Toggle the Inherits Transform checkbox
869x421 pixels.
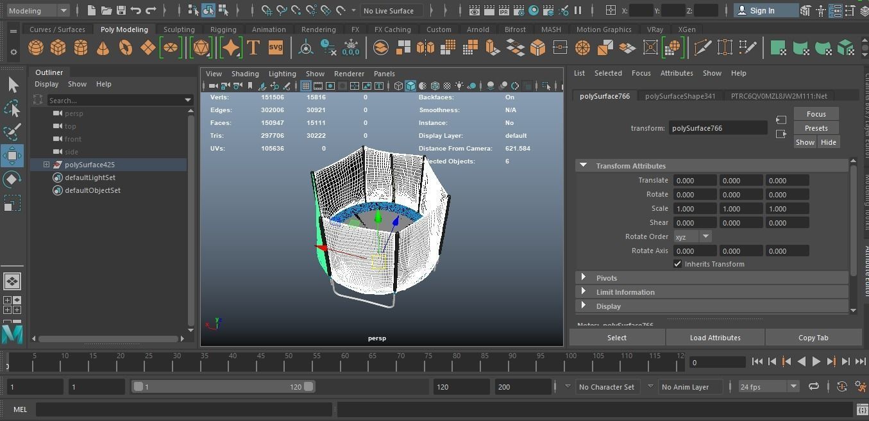[677, 264]
